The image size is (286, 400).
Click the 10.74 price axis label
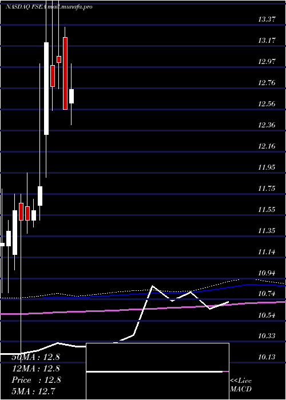267,294
